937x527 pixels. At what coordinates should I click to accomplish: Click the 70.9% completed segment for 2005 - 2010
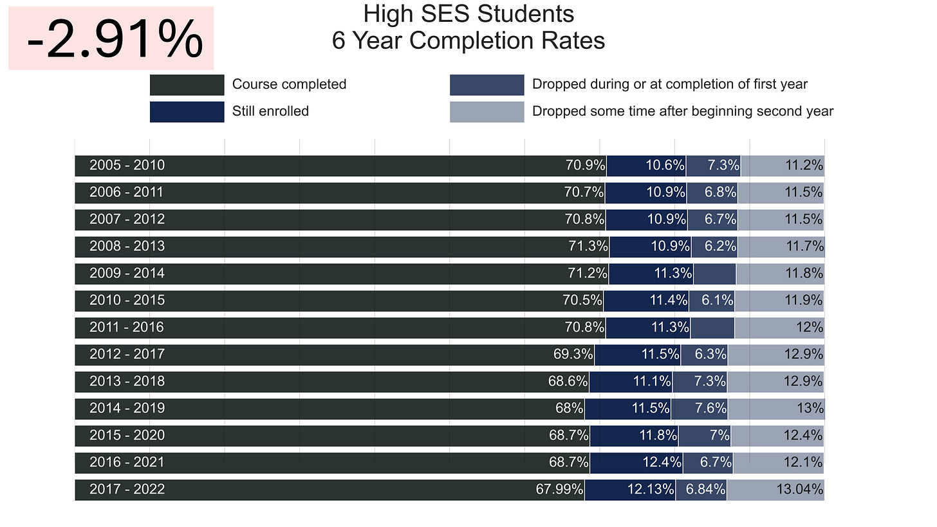pyautogui.click(x=340, y=165)
